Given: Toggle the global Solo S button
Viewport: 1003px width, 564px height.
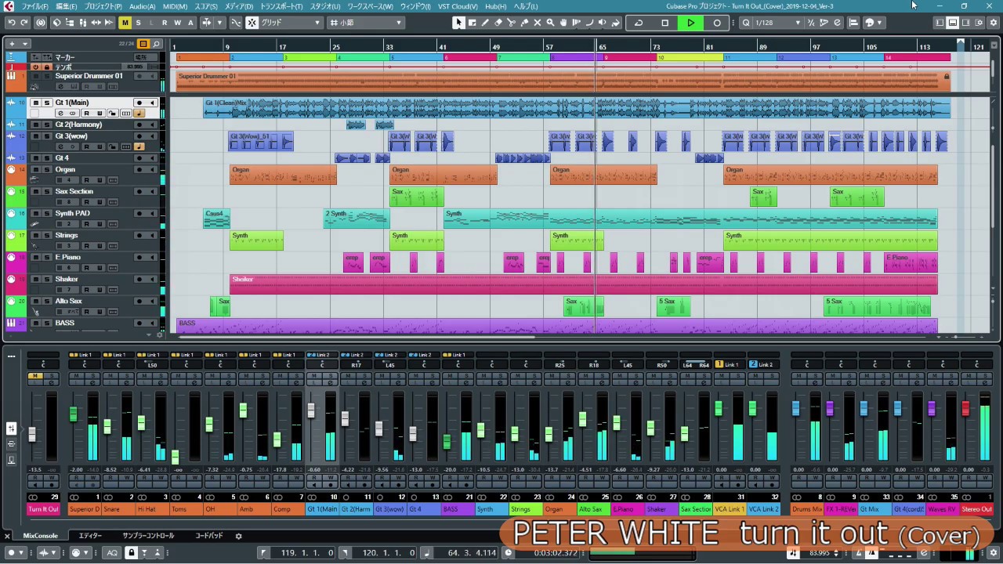Looking at the screenshot, I should (x=139, y=23).
